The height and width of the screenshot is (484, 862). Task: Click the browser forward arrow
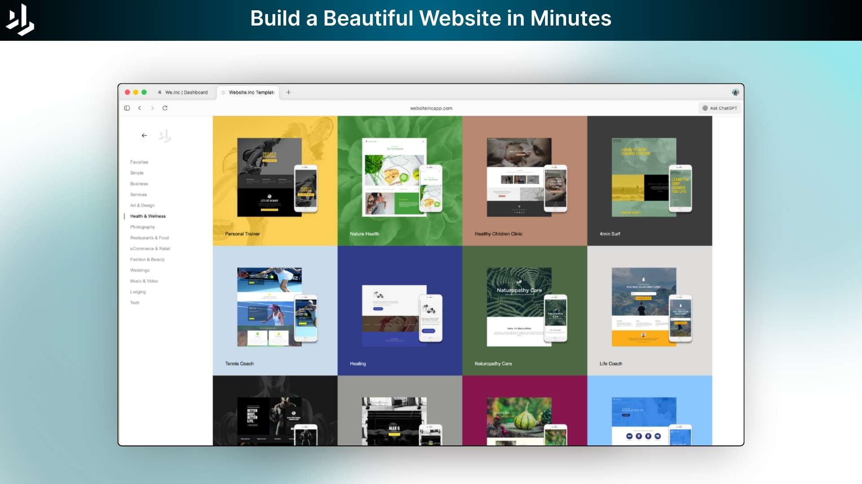(x=152, y=108)
